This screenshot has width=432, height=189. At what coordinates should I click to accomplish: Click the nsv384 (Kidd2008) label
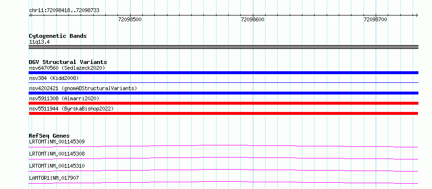click(54, 78)
